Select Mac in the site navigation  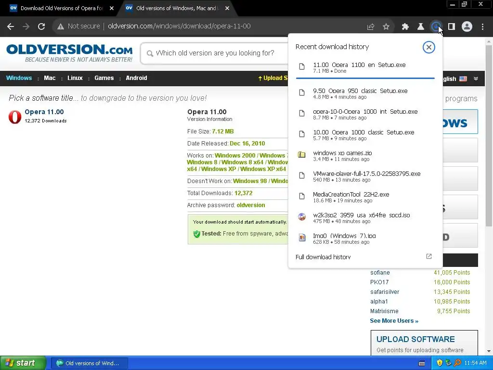coord(50,78)
